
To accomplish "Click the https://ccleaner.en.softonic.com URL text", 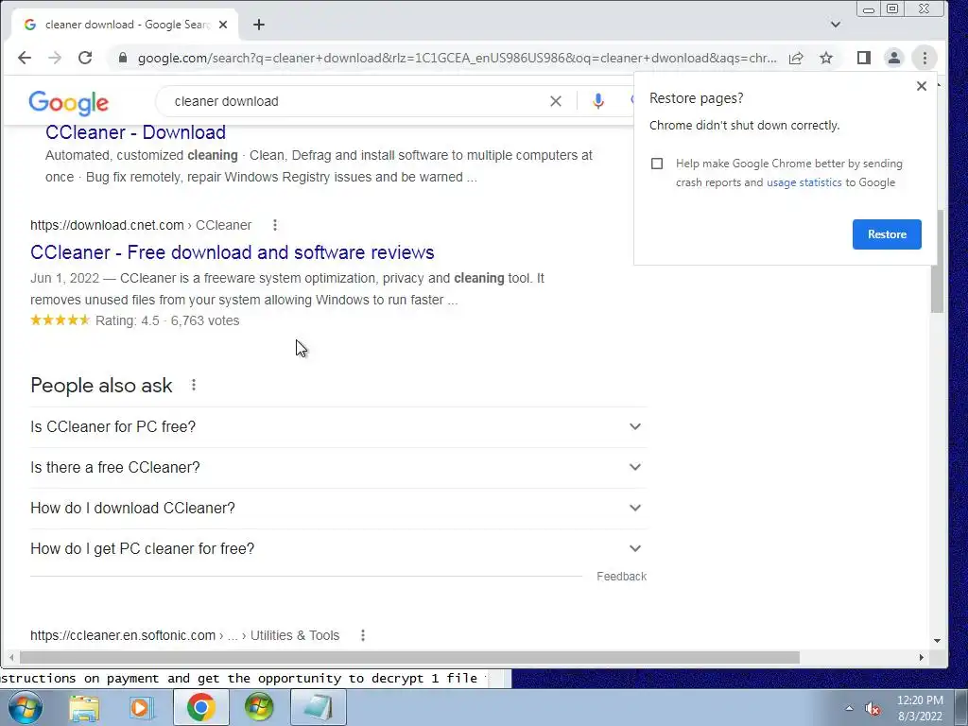I will pyautogui.click(x=123, y=635).
